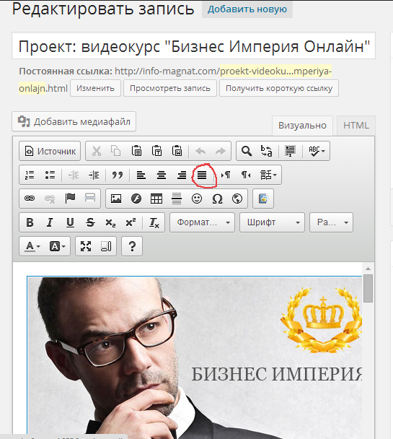This screenshot has width=393, height=439.
Task: Toggle show blocks icon
Action: [106, 246]
